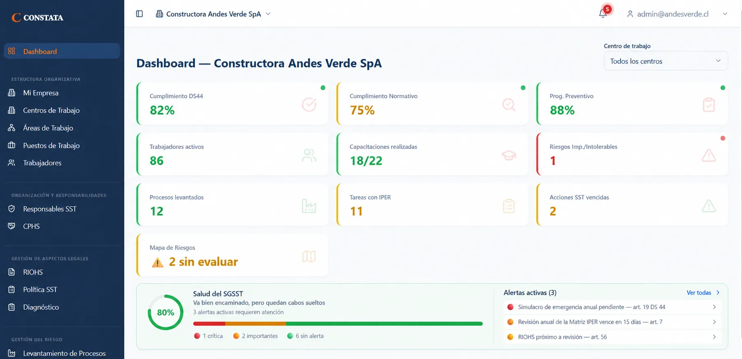Click the graduation cap icon on Capacitaciones card
The image size is (742, 359).
point(509,155)
